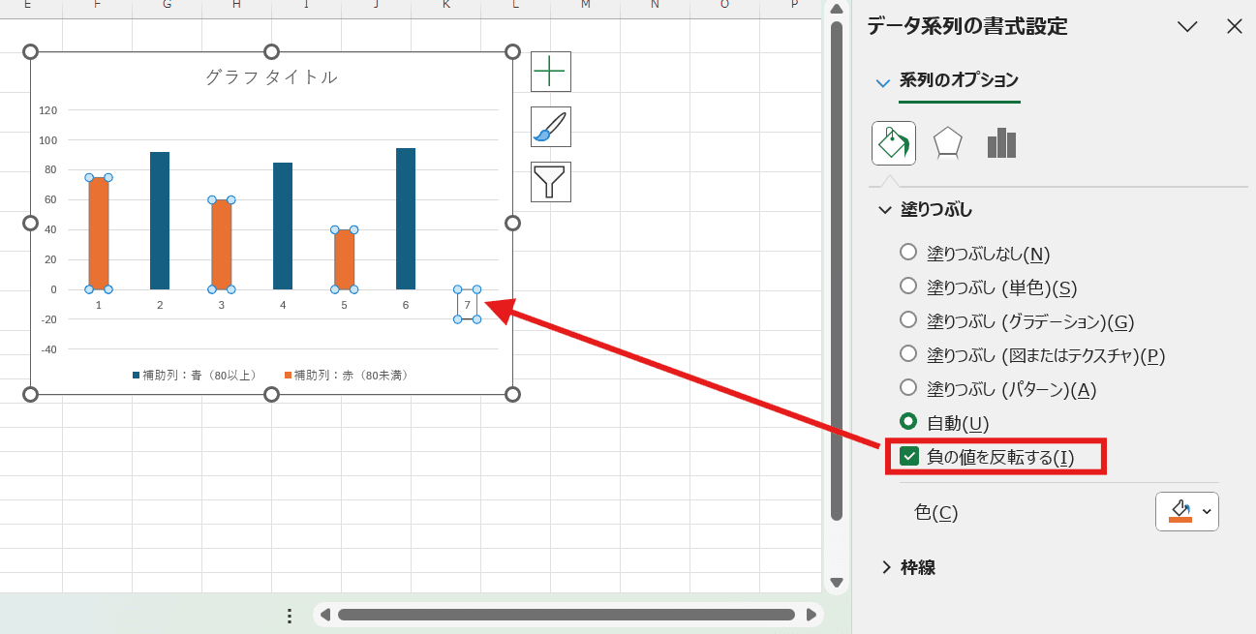Image resolution: width=1256 pixels, height=634 pixels.
Task: Open the task pane options dropdown chevron
Action: [1187, 26]
